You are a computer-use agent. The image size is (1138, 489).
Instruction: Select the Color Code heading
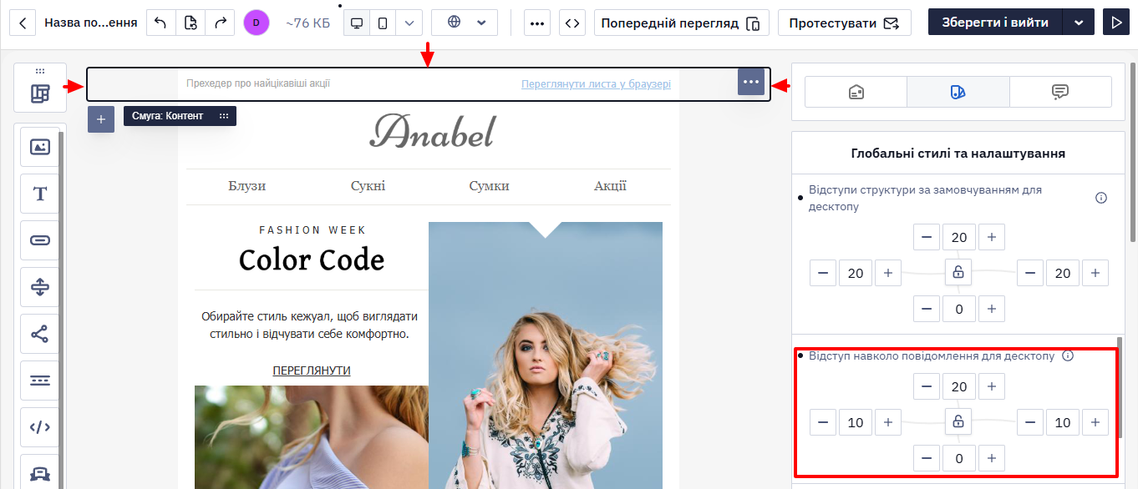pos(312,260)
